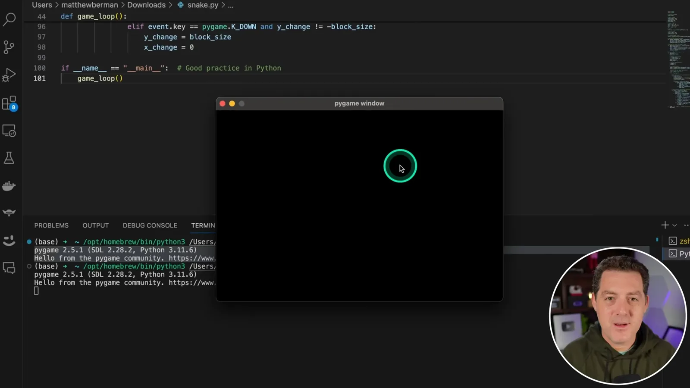Open the Copilot smiley icon view
Viewport: 690px width, 388px height.
[9, 240]
